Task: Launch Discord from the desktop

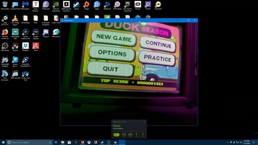Action: pyautogui.click(x=46, y=33)
